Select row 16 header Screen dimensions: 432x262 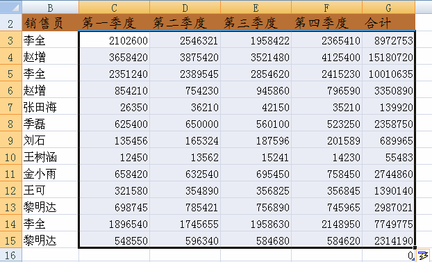click(10, 255)
